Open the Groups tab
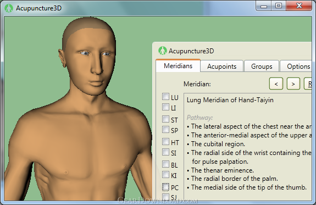The image size is (316, 205). (262, 67)
